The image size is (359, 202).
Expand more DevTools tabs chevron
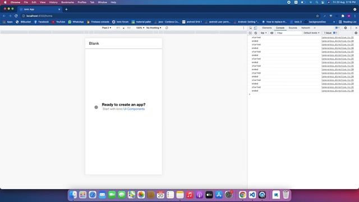pyautogui.click(x=315, y=28)
